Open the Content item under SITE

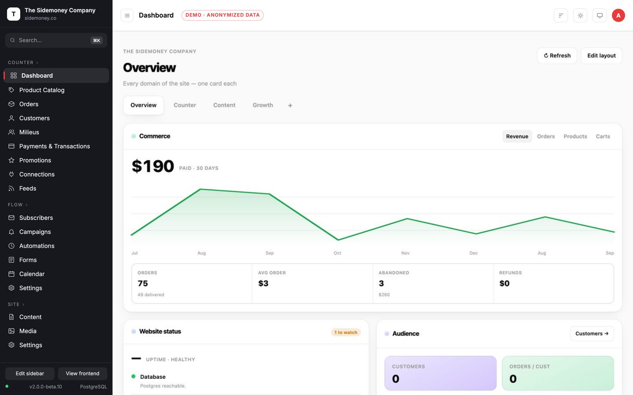pyautogui.click(x=56, y=317)
